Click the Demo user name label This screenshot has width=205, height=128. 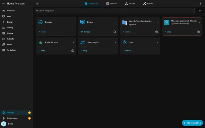point(11,124)
